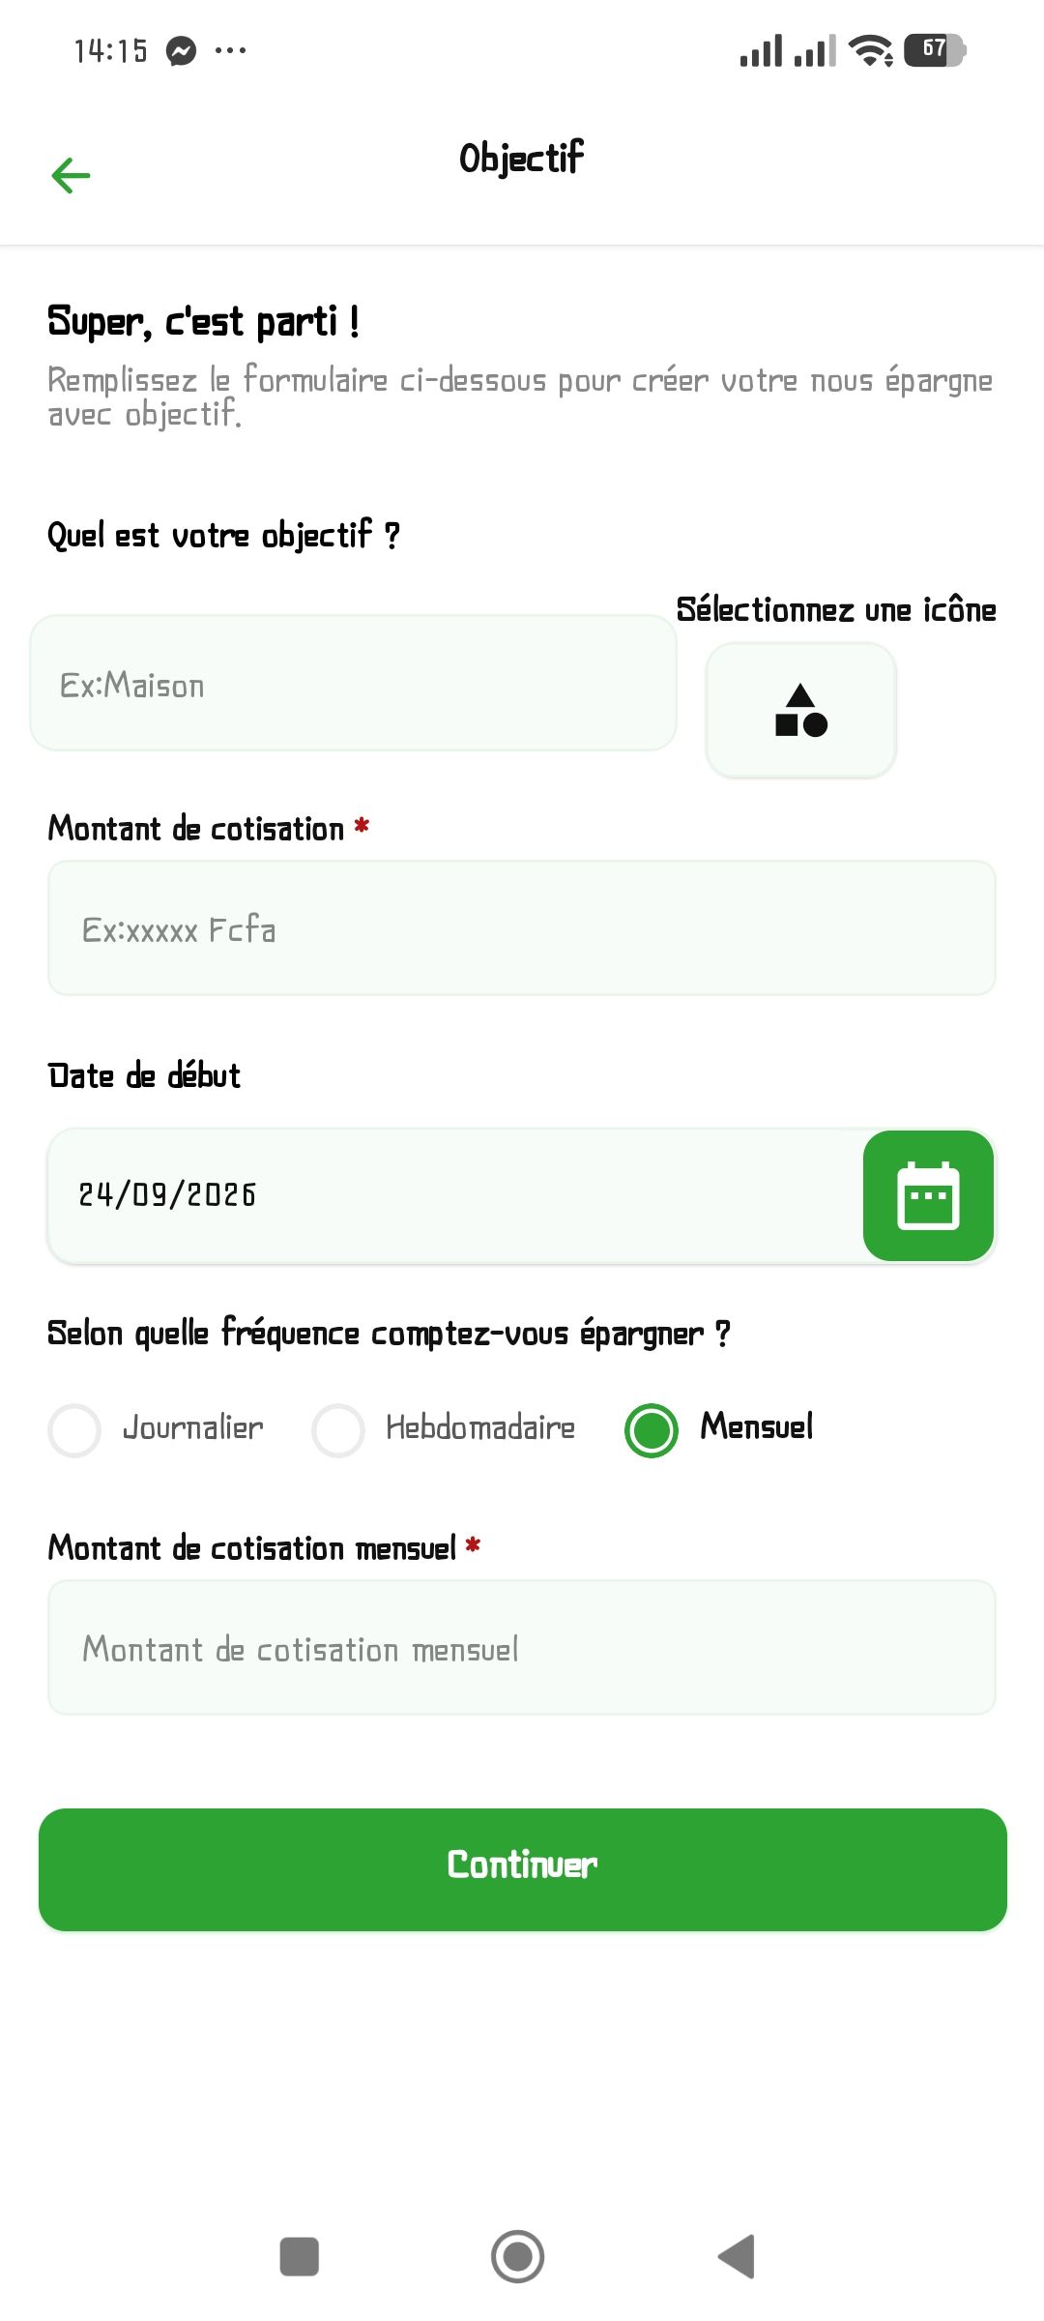Tap the Android back triangle button

pyautogui.click(x=737, y=2256)
